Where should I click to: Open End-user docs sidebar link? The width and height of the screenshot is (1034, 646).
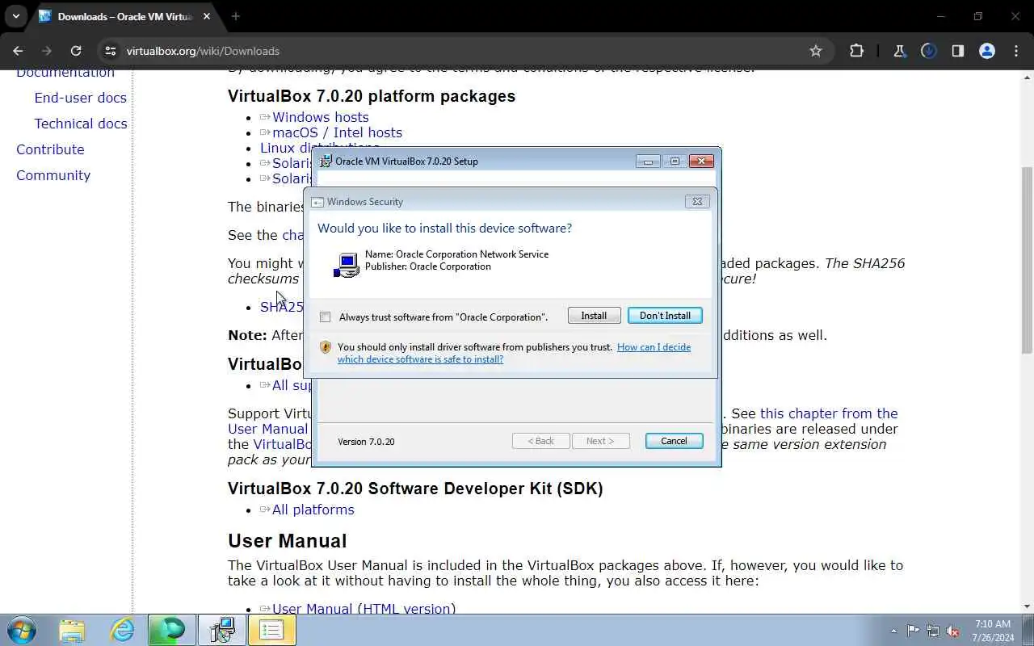point(80,98)
